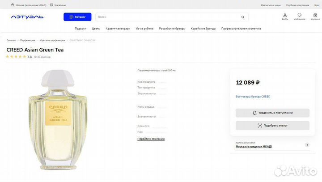Viewport: 322px width, 182px height.
Task: Go to Главная breadcrumb
Action: pyautogui.click(x=11, y=40)
